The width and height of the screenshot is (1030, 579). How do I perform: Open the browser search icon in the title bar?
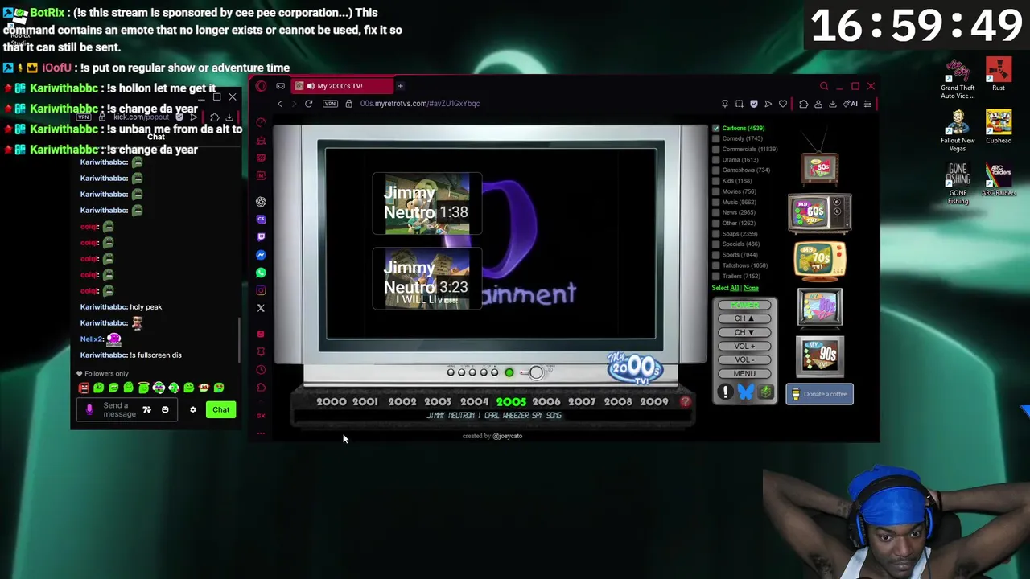tap(824, 86)
